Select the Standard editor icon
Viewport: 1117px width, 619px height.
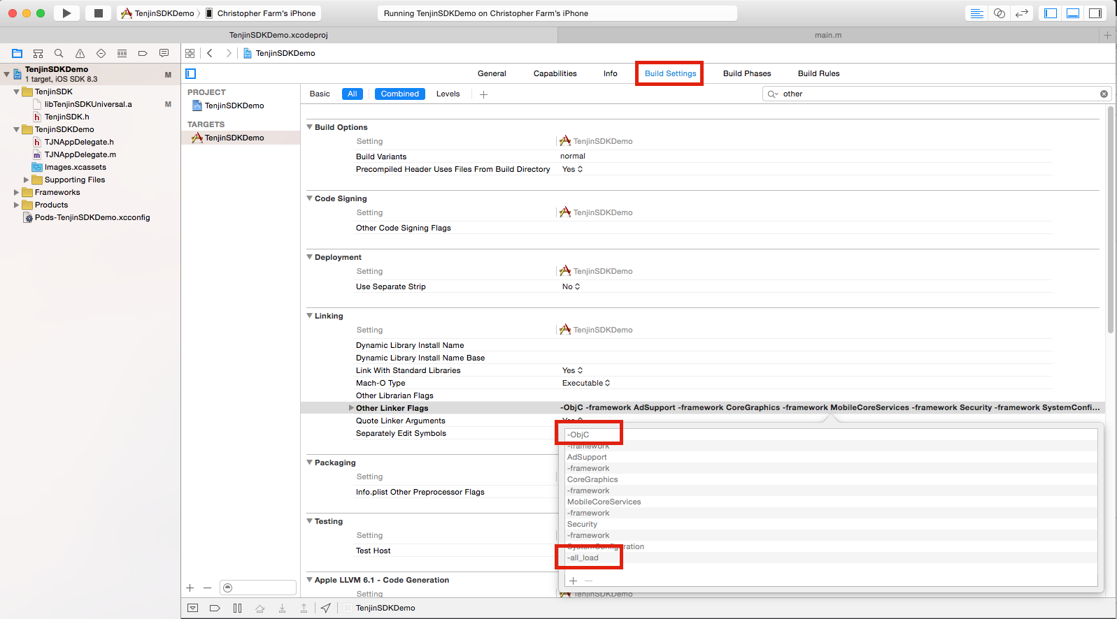click(x=977, y=13)
